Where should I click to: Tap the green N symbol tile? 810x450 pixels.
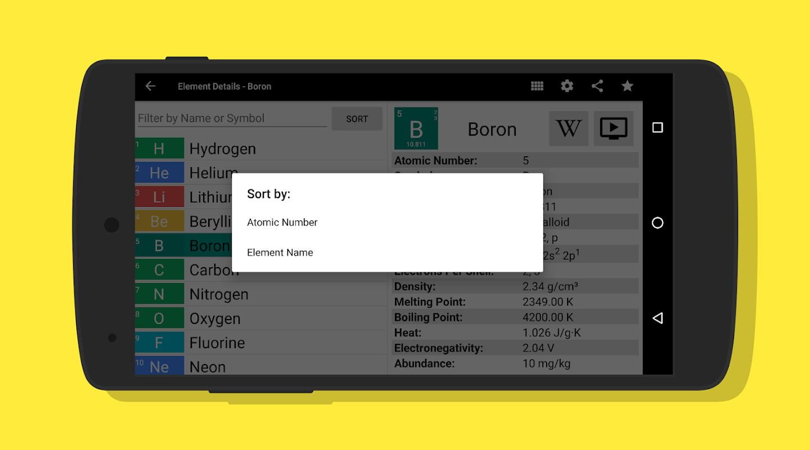[x=159, y=294]
